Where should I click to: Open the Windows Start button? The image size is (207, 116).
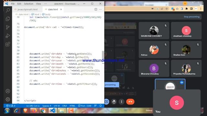click(7, 111)
